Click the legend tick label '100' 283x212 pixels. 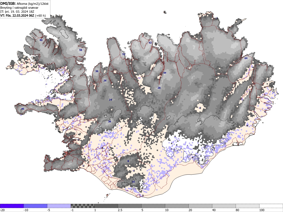[x=262, y=210]
